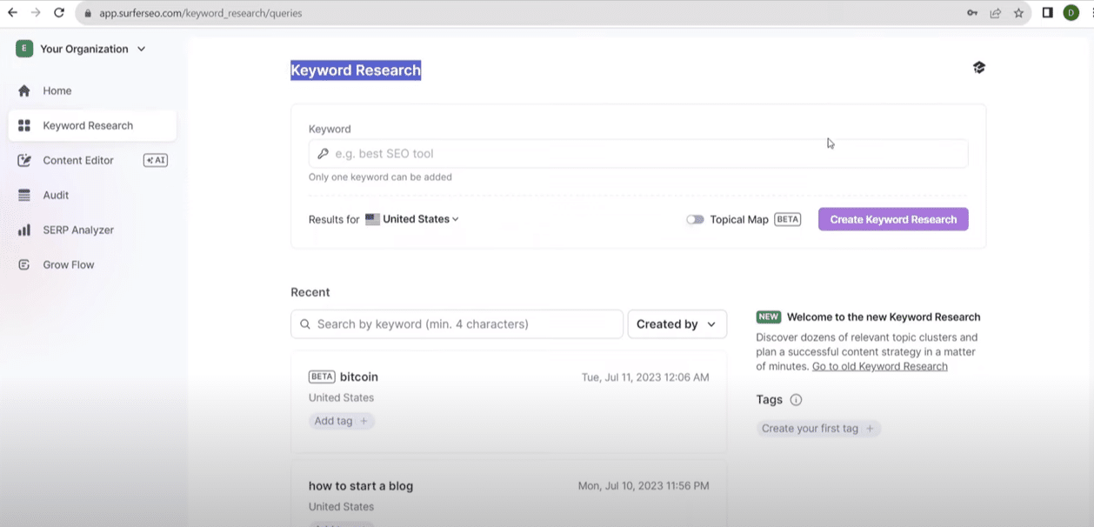
Task: Click the BETA badge on bitcoin entry
Action: pyautogui.click(x=322, y=377)
